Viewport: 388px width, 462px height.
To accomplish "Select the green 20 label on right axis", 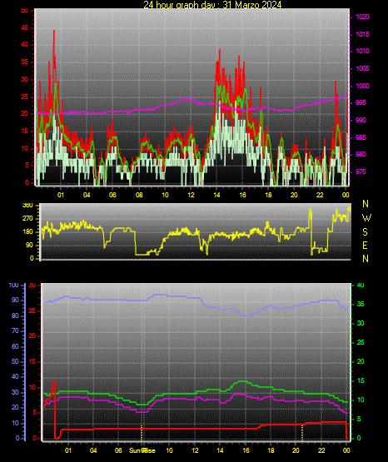I will pyautogui.click(x=361, y=361).
